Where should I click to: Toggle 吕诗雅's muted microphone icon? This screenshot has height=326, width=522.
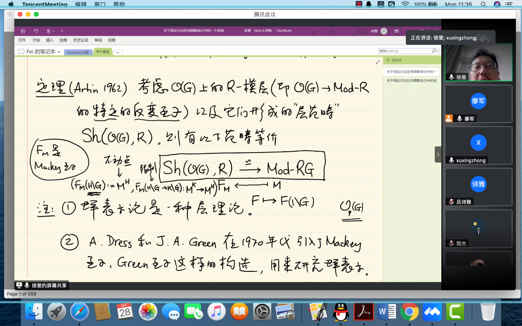click(x=452, y=202)
